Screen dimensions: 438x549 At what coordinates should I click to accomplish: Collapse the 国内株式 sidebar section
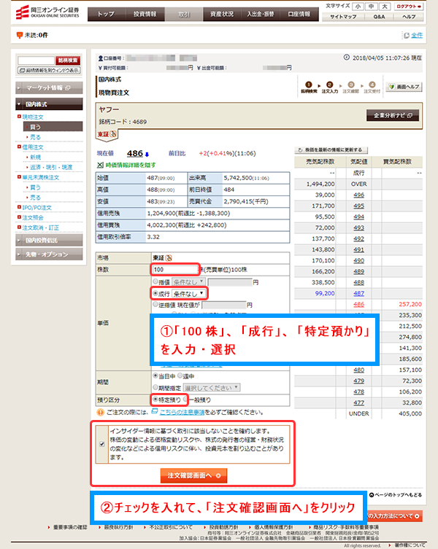tap(50, 104)
